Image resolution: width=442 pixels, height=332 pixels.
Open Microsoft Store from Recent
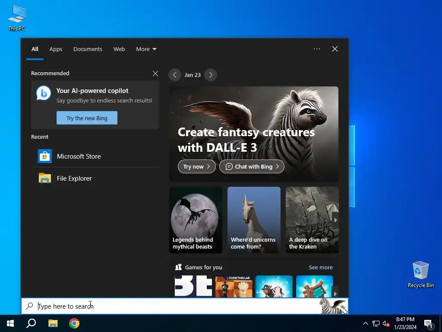[95, 156]
